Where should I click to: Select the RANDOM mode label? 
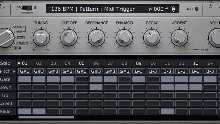[x=22, y=43]
